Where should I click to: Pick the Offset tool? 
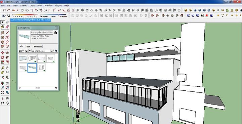tap(7, 62)
